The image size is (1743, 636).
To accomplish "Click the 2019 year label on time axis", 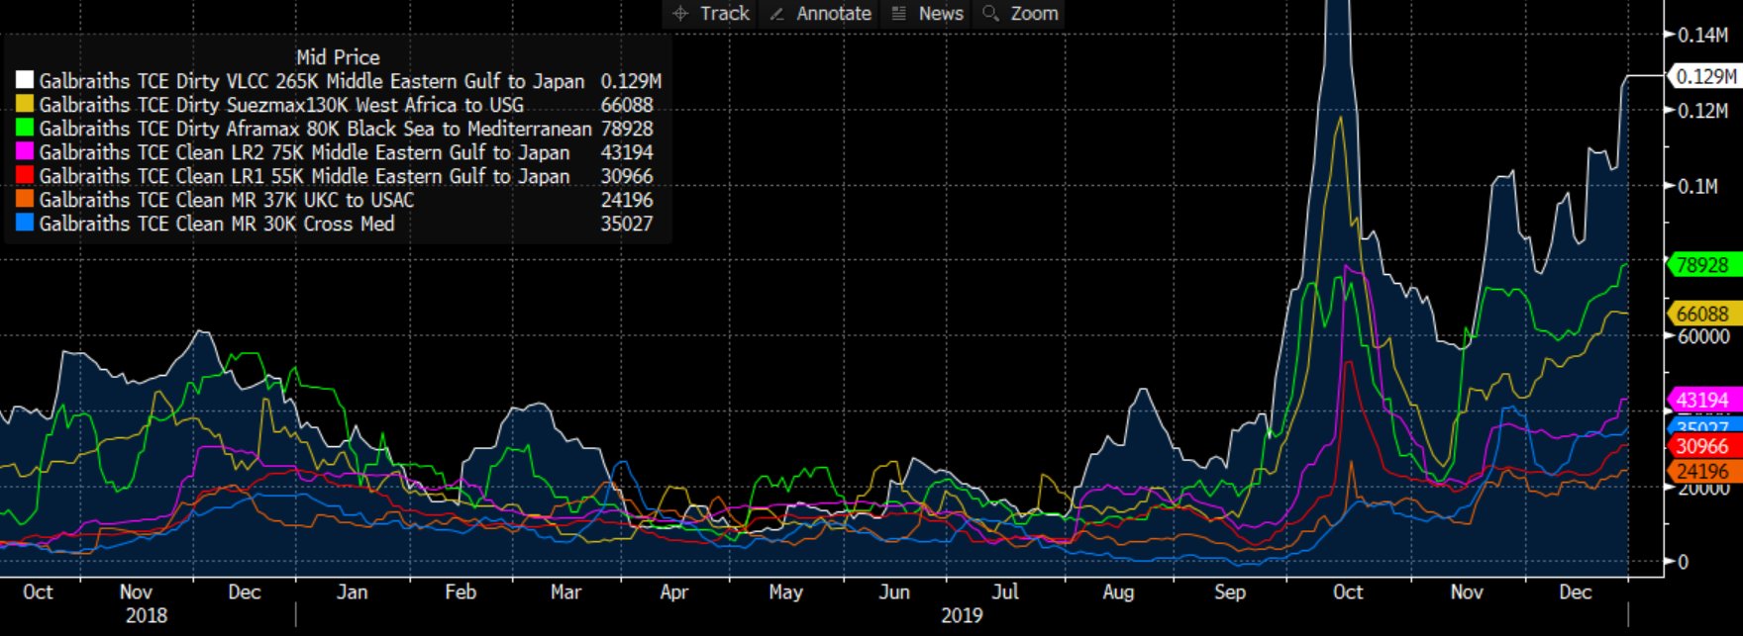I will point(962,615).
